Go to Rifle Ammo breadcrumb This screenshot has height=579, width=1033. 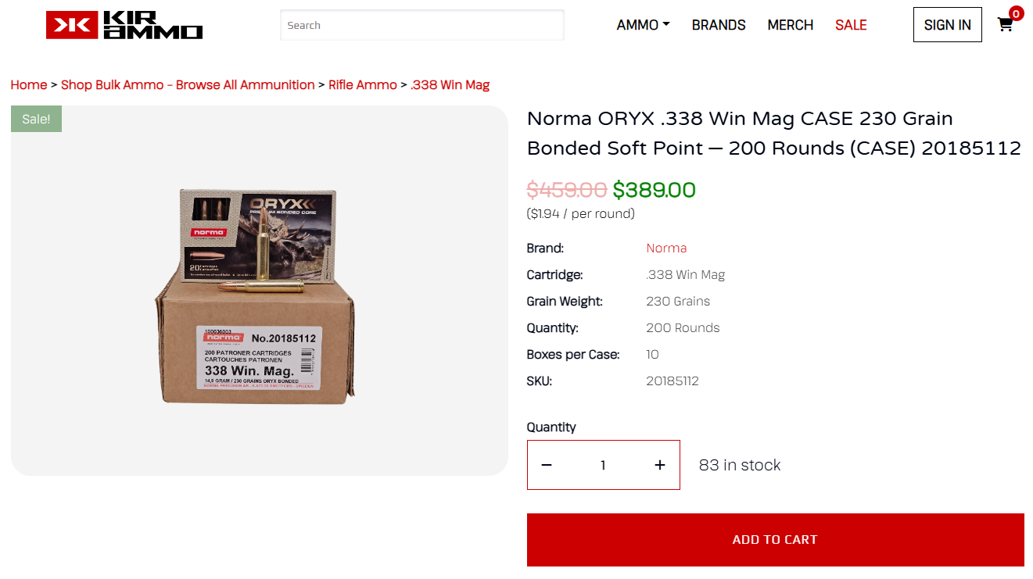click(x=363, y=84)
